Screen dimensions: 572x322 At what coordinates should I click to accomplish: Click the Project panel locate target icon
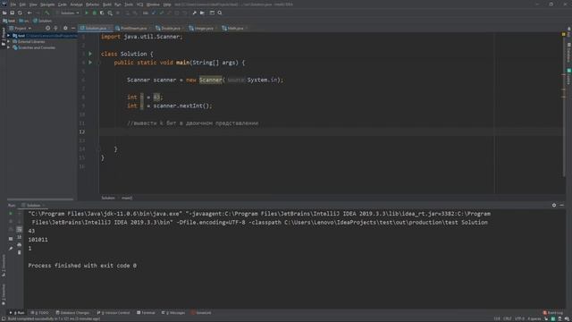pyautogui.click(x=47, y=28)
